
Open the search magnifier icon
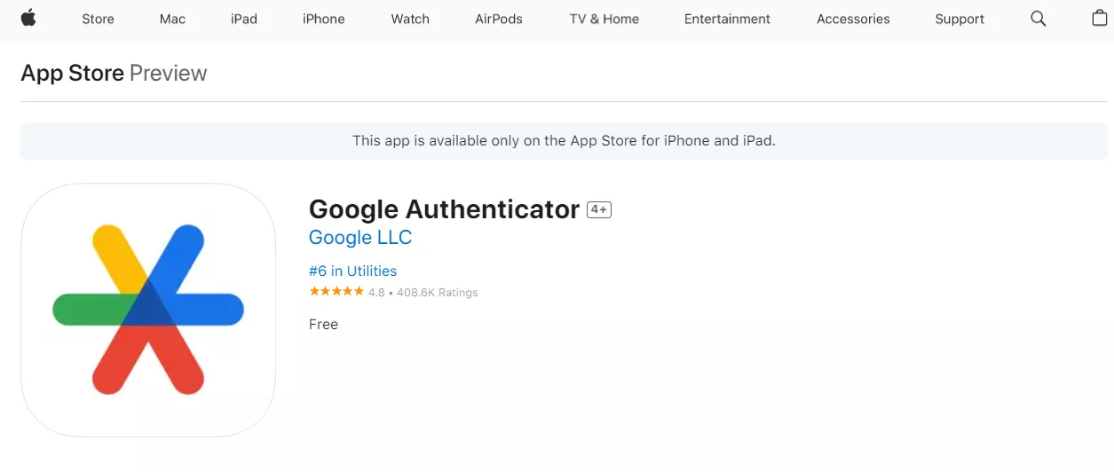click(x=1038, y=19)
